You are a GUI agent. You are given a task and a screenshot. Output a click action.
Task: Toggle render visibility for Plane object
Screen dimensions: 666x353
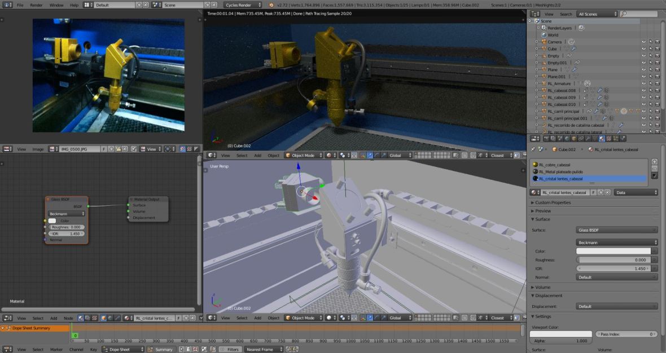657,69
